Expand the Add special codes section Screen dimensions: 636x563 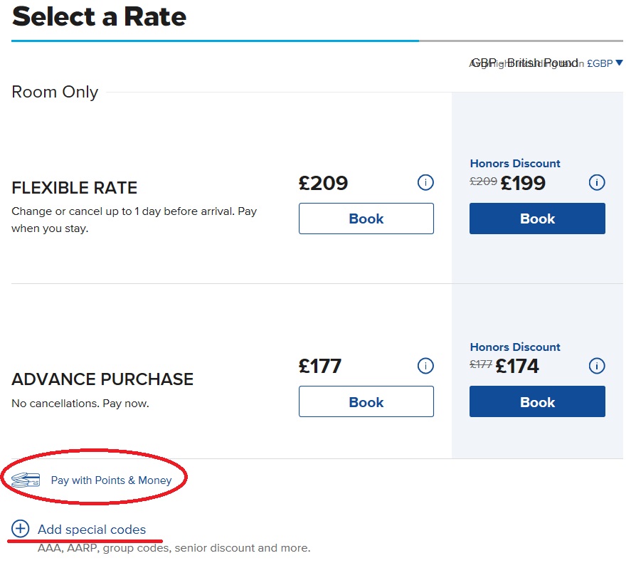[x=92, y=530]
